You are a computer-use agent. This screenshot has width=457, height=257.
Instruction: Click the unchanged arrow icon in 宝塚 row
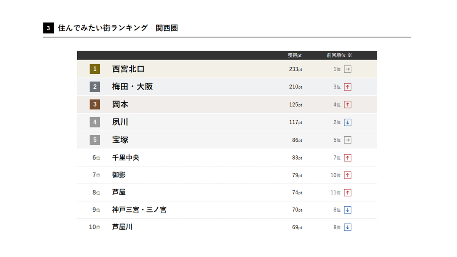(347, 140)
